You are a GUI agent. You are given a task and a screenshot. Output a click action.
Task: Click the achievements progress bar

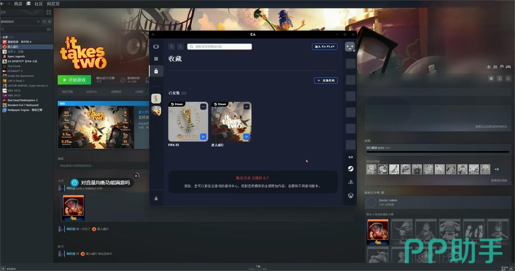pyautogui.click(x=438, y=152)
